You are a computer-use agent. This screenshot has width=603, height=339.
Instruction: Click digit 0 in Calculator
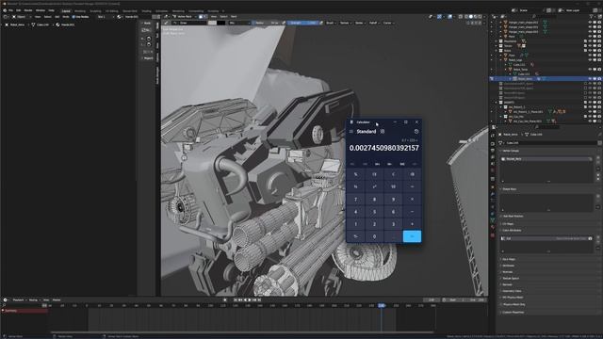click(x=374, y=236)
